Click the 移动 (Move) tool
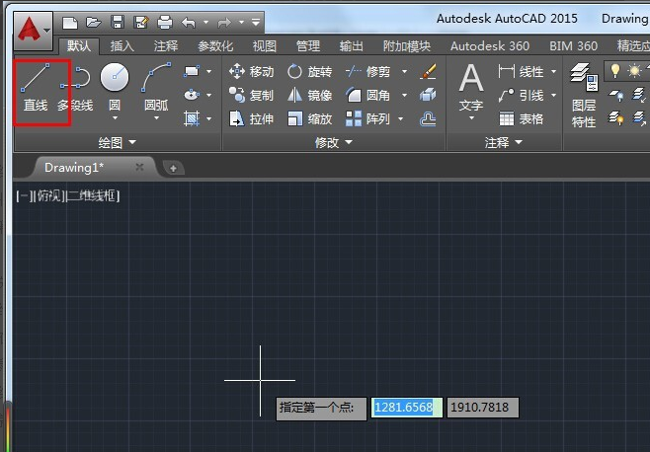The width and height of the screenshot is (650, 452). 251,71
